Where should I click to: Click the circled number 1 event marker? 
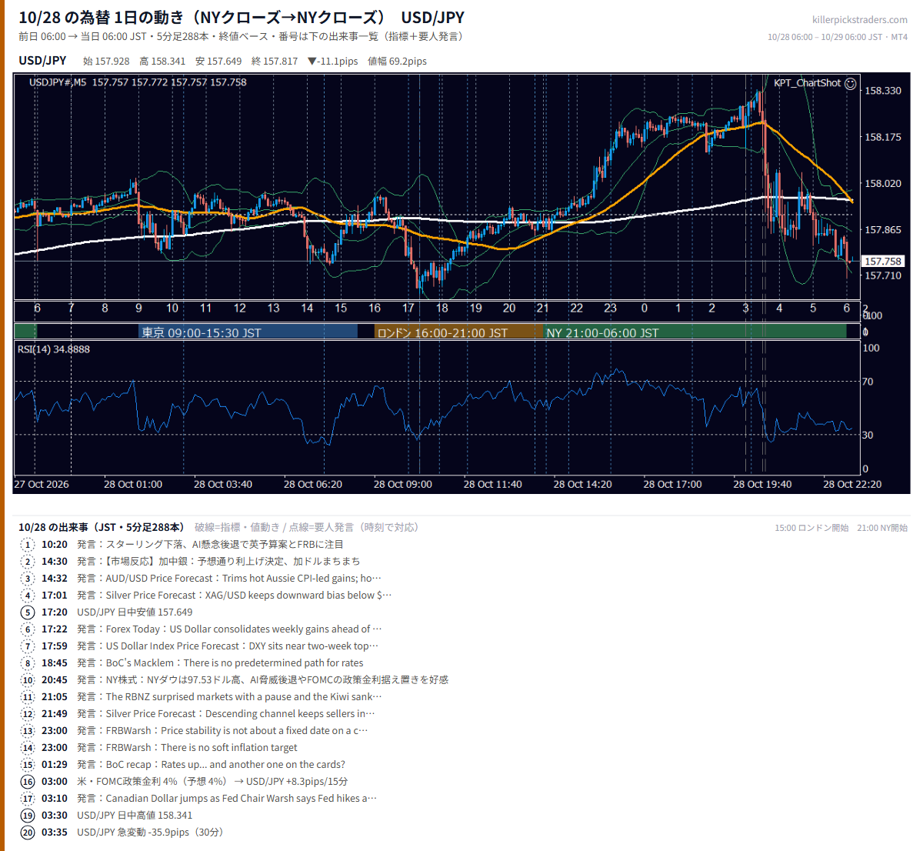28,545
